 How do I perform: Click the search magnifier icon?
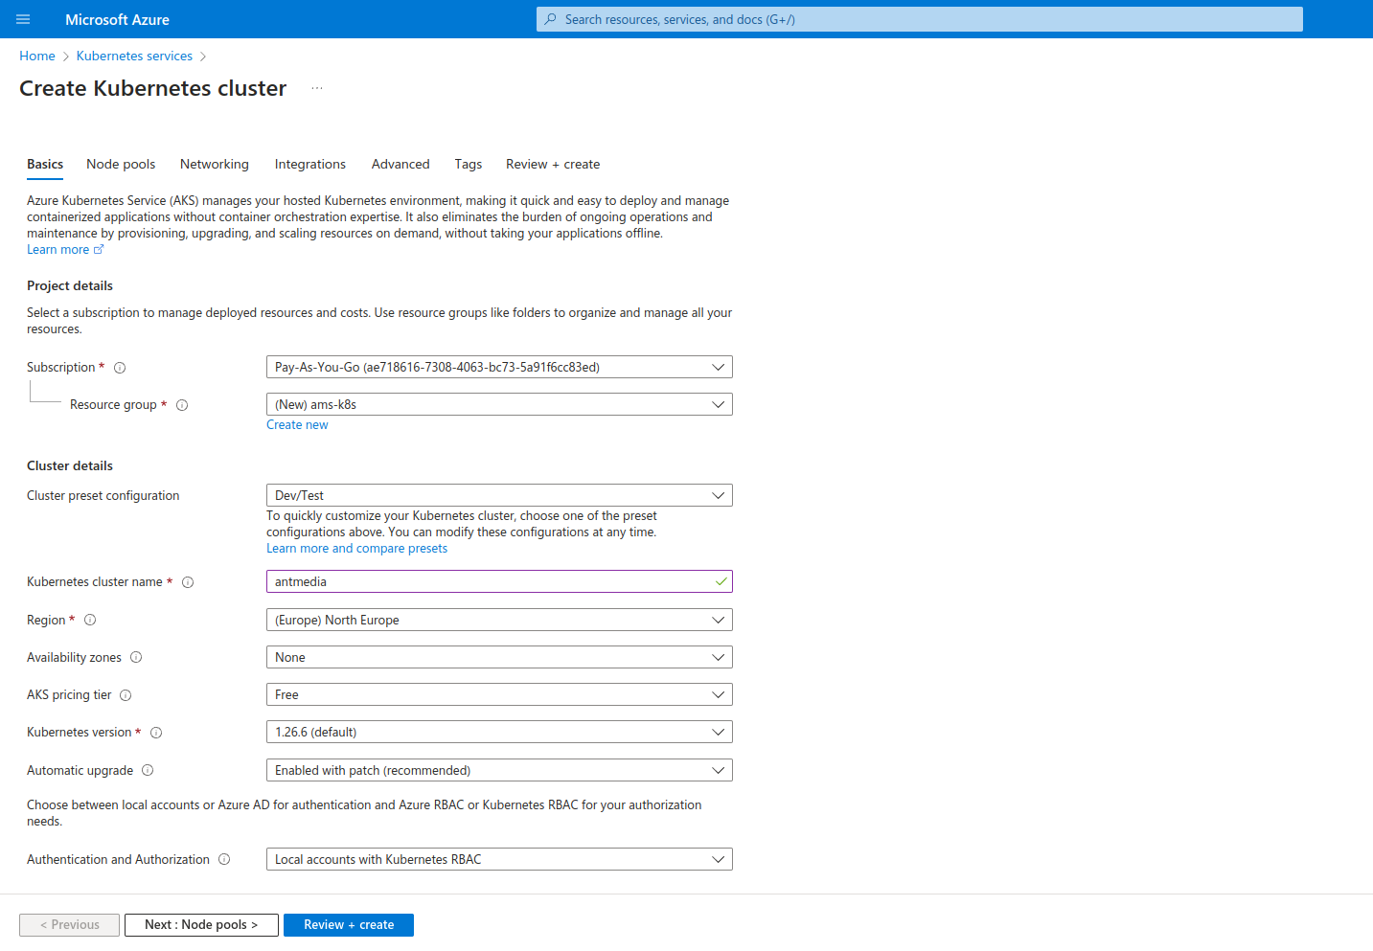click(x=551, y=19)
